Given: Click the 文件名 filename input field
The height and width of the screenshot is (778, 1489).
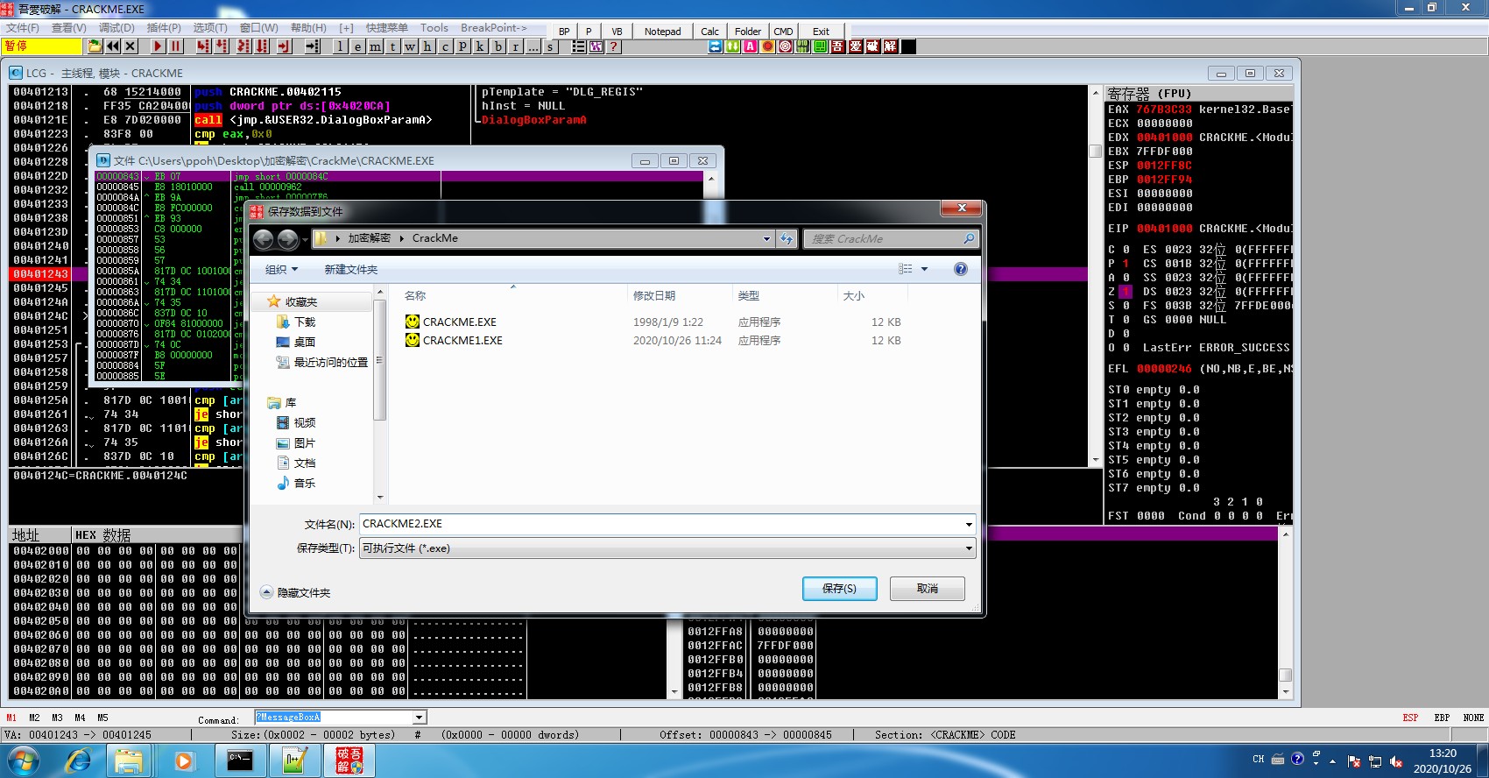Looking at the screenshot, I should coord(667,524).
